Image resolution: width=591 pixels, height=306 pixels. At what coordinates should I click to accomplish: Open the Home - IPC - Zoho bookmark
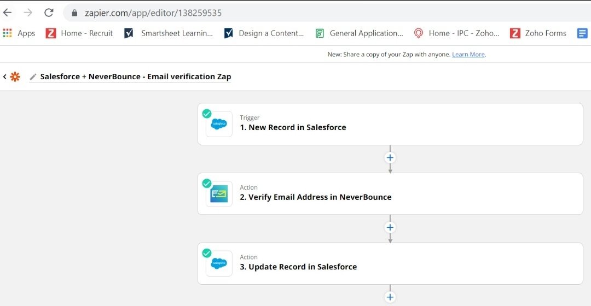[x=456, y=33]
